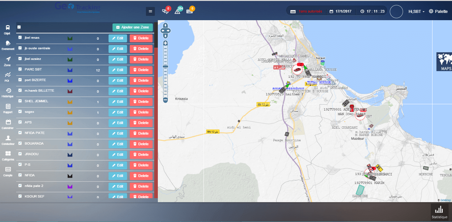Open the Catégories sidebar menu

[x=8, y=155]
